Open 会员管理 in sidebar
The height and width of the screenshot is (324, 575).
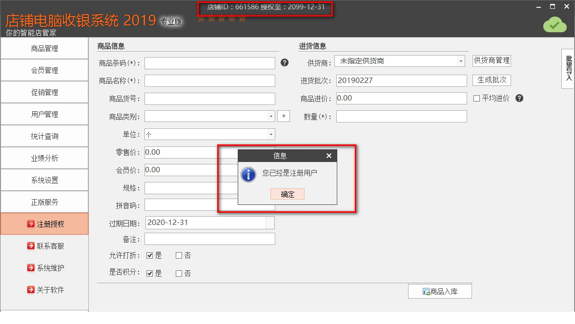[44, 70]
